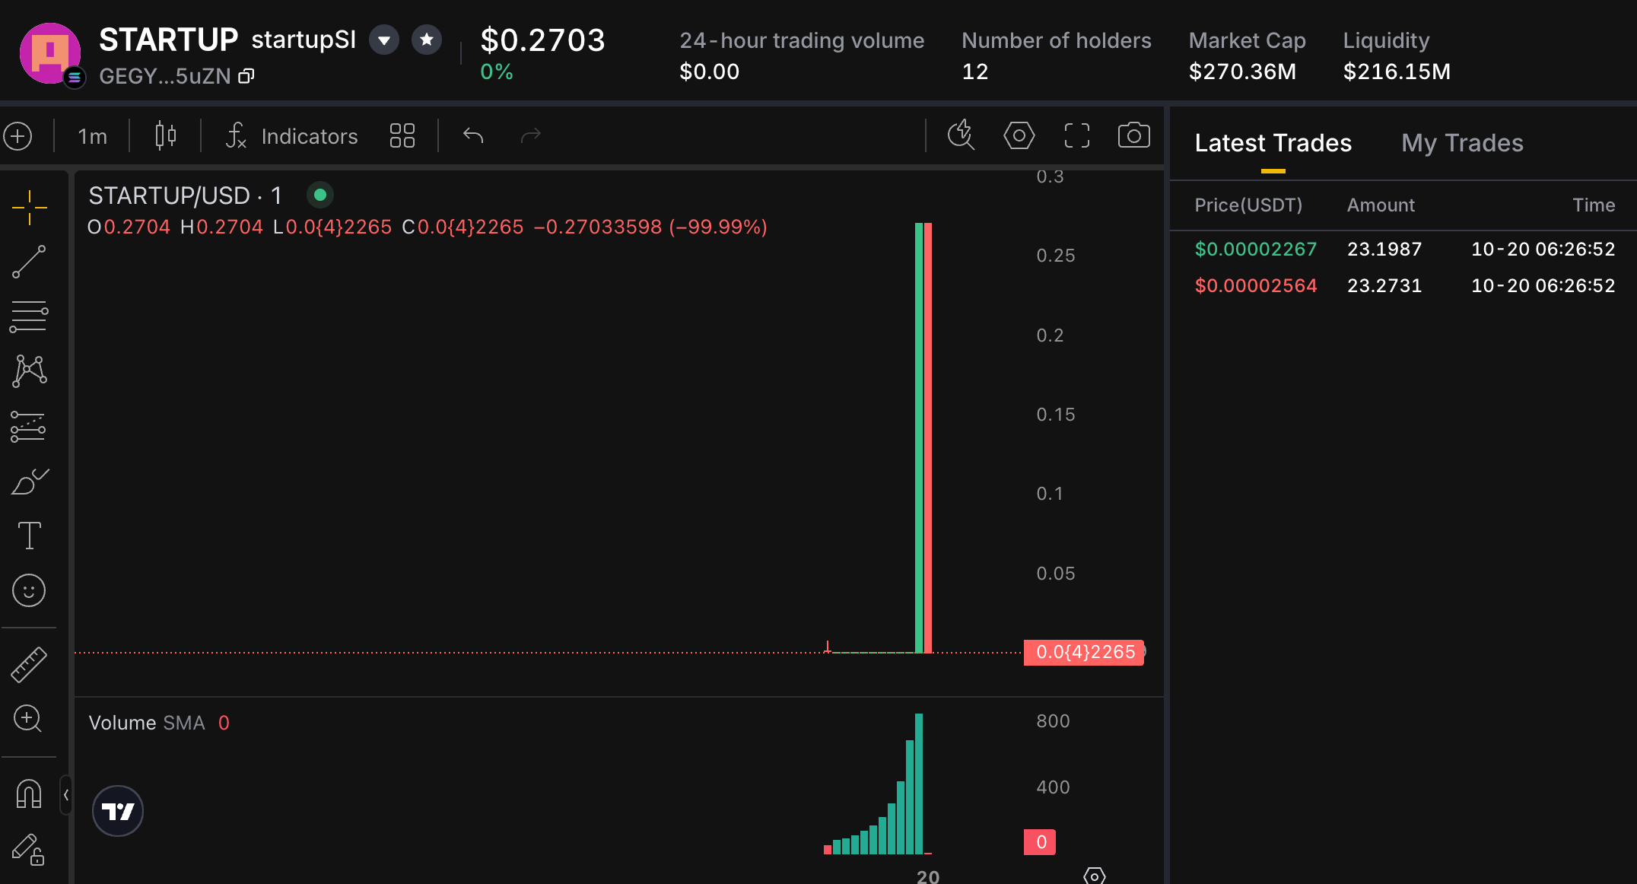Activate the zoom in tool
Image resolution: width=1637 pixels, height=884 pixels.
pos(28,718)
